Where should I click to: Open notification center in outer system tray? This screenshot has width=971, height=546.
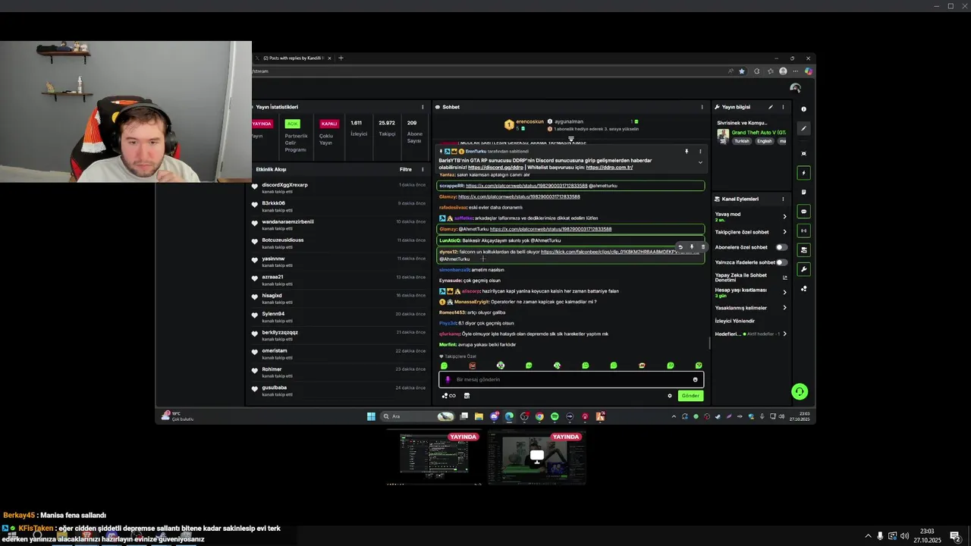[955, 536]
